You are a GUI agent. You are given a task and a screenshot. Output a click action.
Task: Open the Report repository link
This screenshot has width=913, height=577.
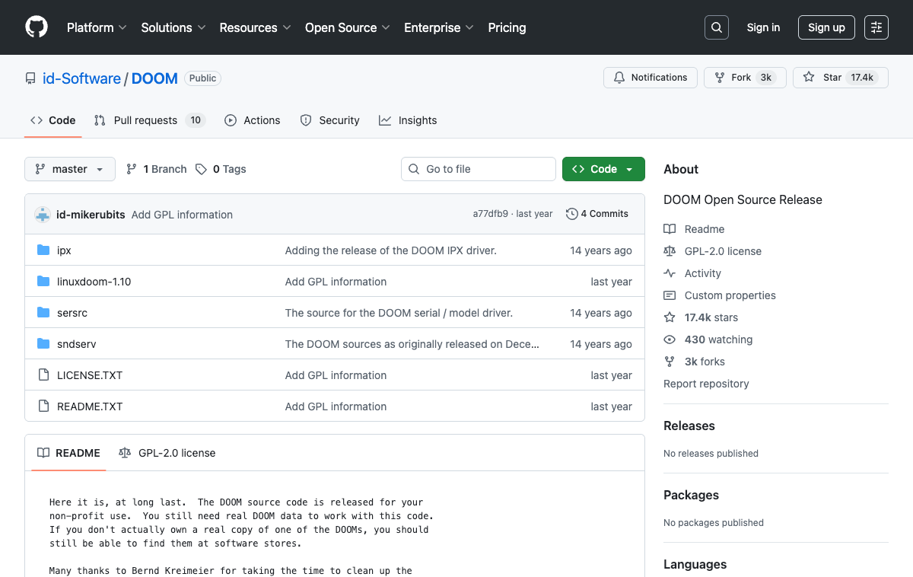coord(706,384)
